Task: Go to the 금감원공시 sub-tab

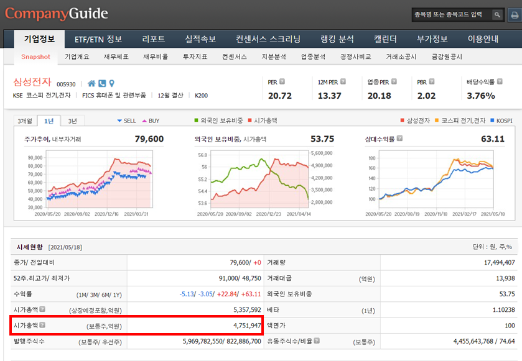Action: pos(447,57)
